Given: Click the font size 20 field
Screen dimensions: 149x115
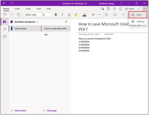Looking at the screenshot, I should (x=46, y=15).
